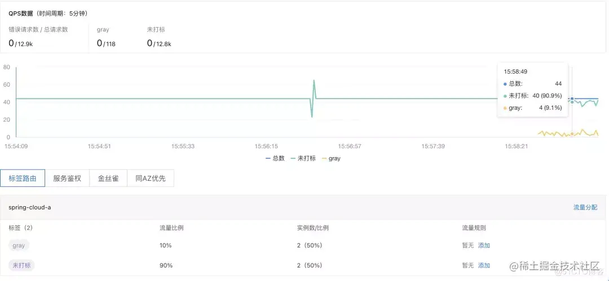Click the 流量分配 link
Viewport: 609px width, 281px height.
click(x=585, y=207)
